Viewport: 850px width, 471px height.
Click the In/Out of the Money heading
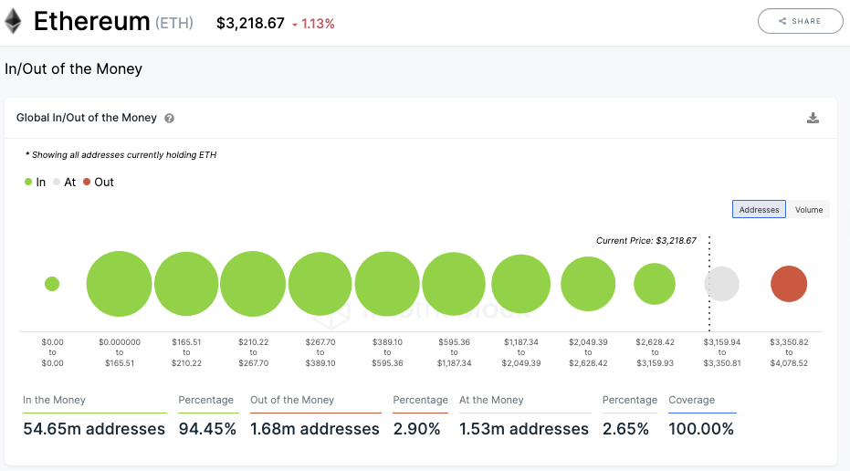point(73,68)
